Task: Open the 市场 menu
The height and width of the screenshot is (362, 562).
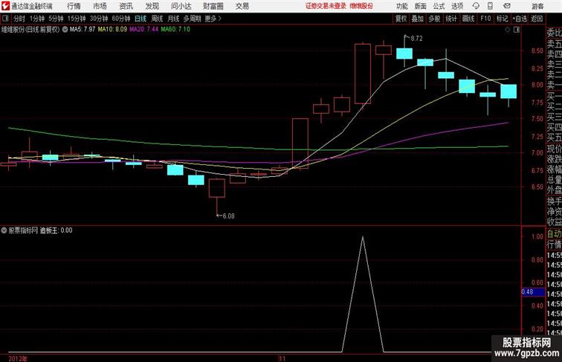Action: tap(100, 6)
